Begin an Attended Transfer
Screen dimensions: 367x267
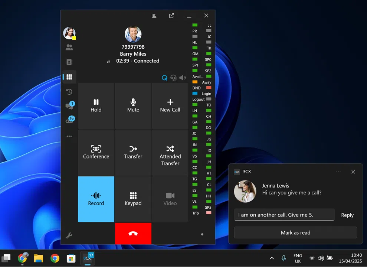170,153
